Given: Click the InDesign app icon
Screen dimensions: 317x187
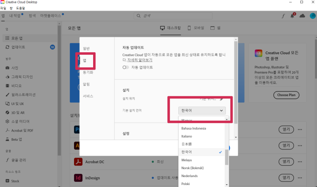Looking at the screenshot, I should (78, 178).
